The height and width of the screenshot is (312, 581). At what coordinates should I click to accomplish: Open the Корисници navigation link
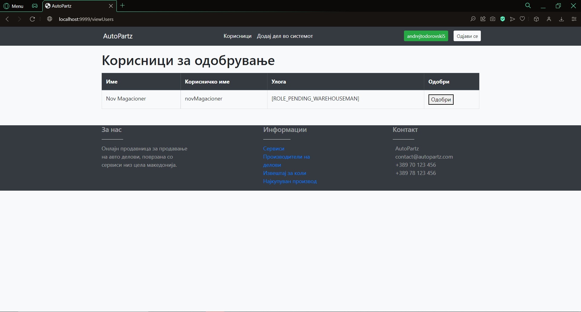click(x=237, y=36)
